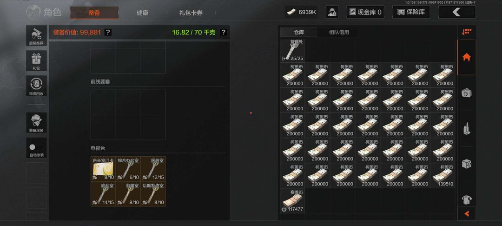Open the 现金库 cash vault button
The height and width of the screenshot is (226, 502).
[365, 12]
